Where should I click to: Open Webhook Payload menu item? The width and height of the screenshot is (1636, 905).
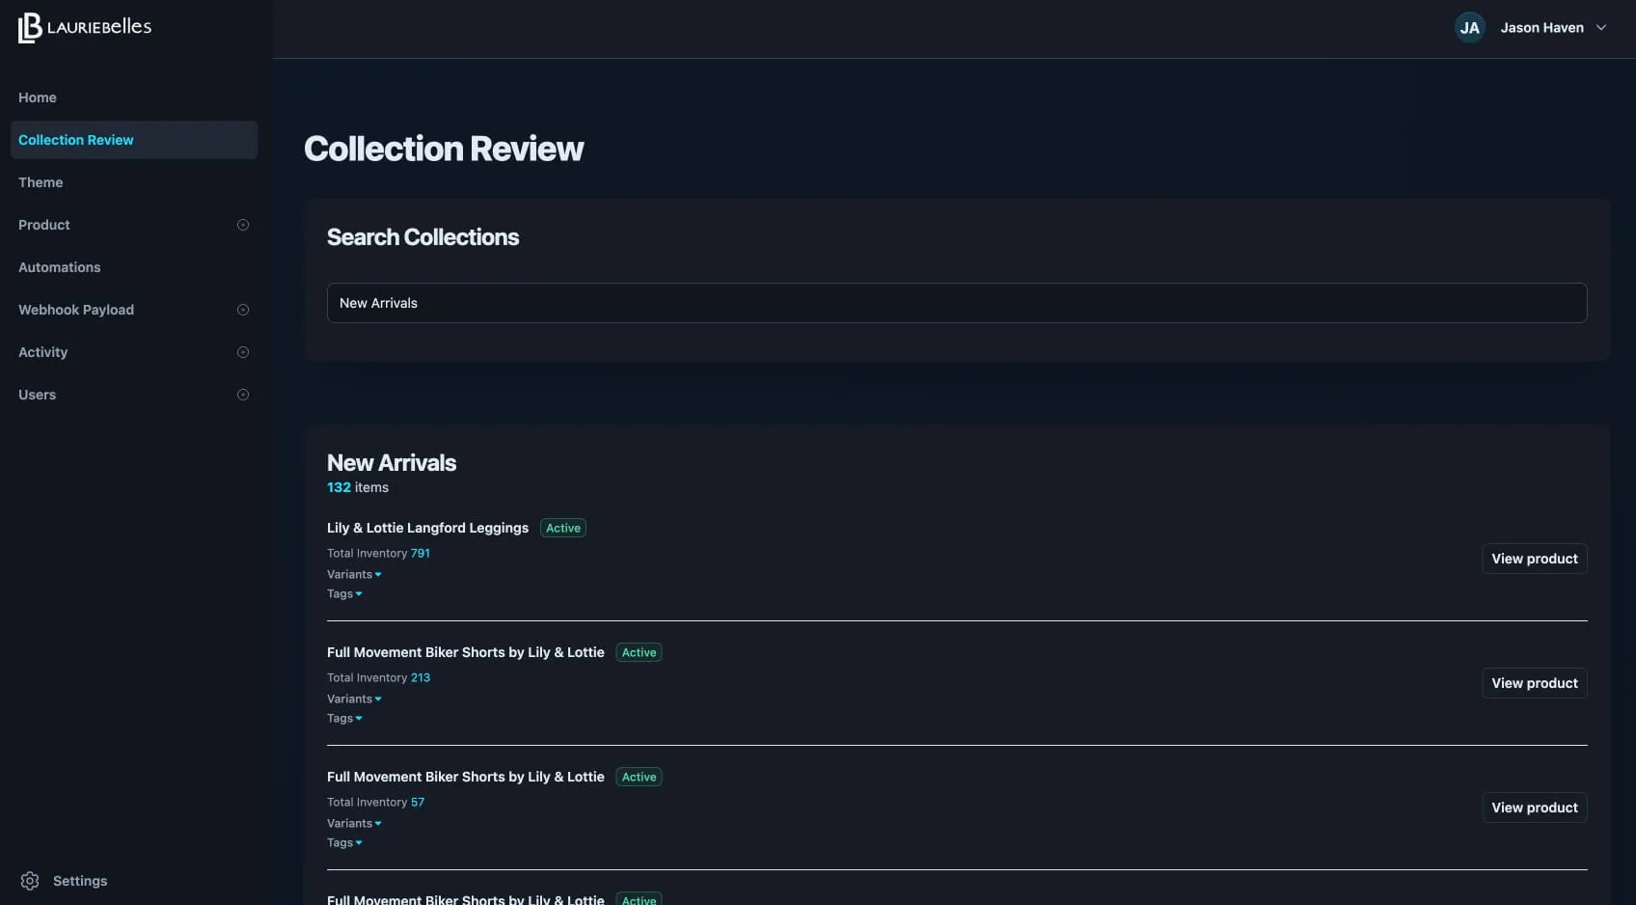point(76,310)
